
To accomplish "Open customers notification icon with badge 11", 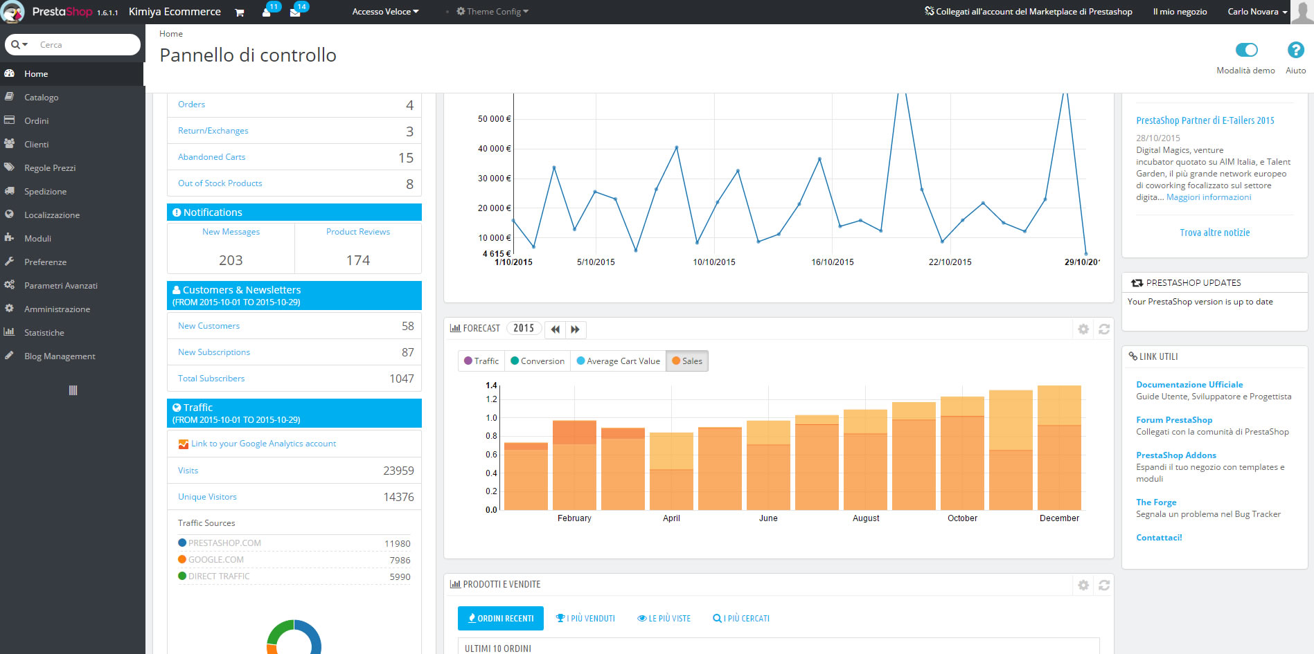I will coord(267,12).
